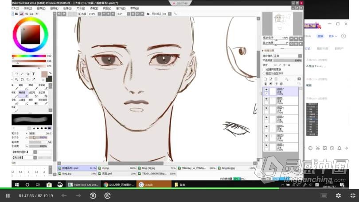The image size is (359, 202).
Task: Select the magnifier zoom tool
Action: coord(17,80)
